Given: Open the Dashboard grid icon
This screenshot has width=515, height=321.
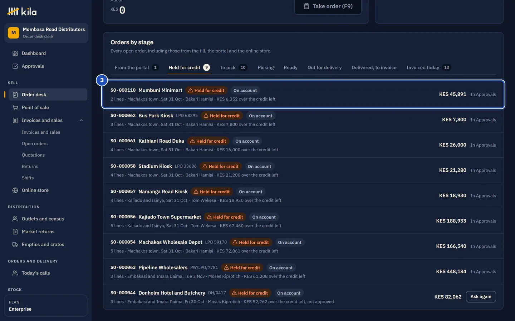Looking at the screenshot, I should point(15,53).
